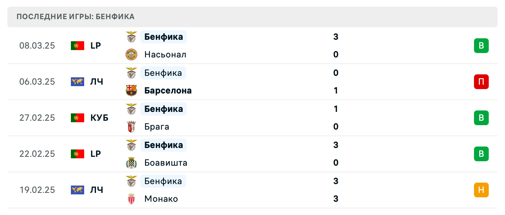Screen dimensions: 505x215
Task: Open the Монако team link
Action: pyautogui.click(x=161, y=199)
